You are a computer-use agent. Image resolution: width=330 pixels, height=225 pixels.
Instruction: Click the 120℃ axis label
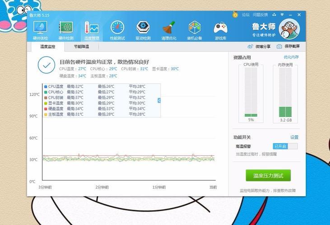pos(34,94)
